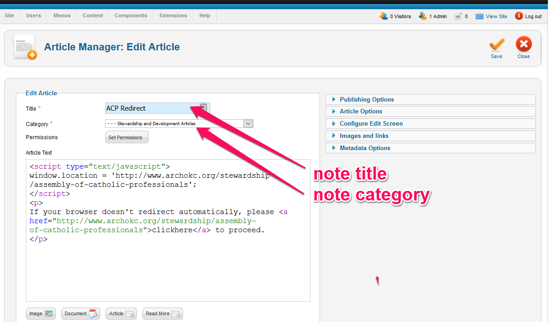552x322 pixels.
Task: Click inside the Article Text editor
Action: click(168, 230)
